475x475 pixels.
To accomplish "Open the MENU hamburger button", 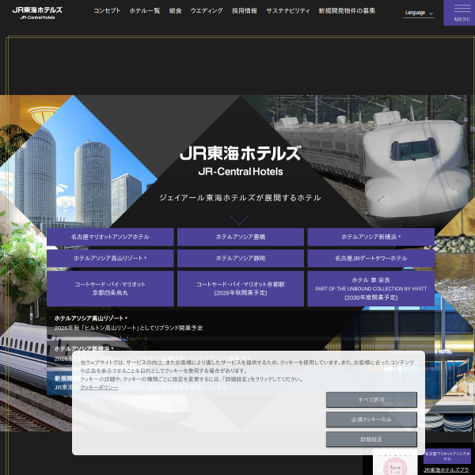I will coord(459,13).
